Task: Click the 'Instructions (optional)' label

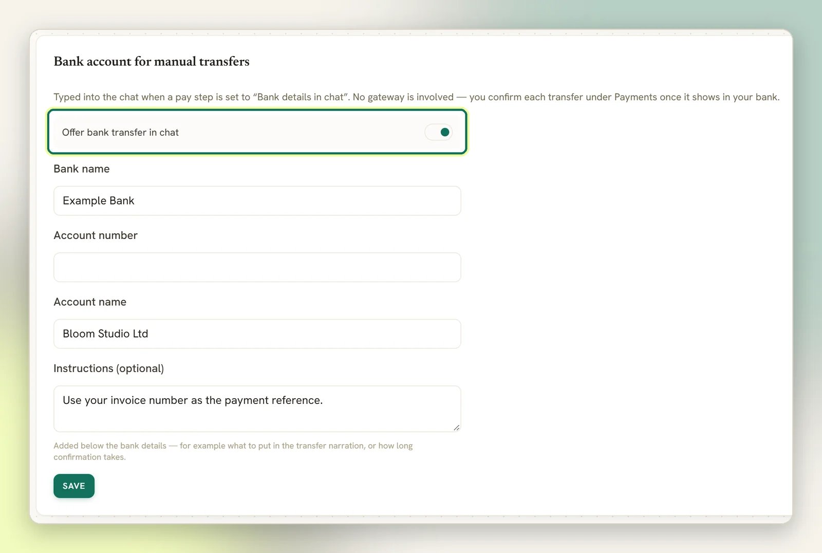Action: point(108,368)
